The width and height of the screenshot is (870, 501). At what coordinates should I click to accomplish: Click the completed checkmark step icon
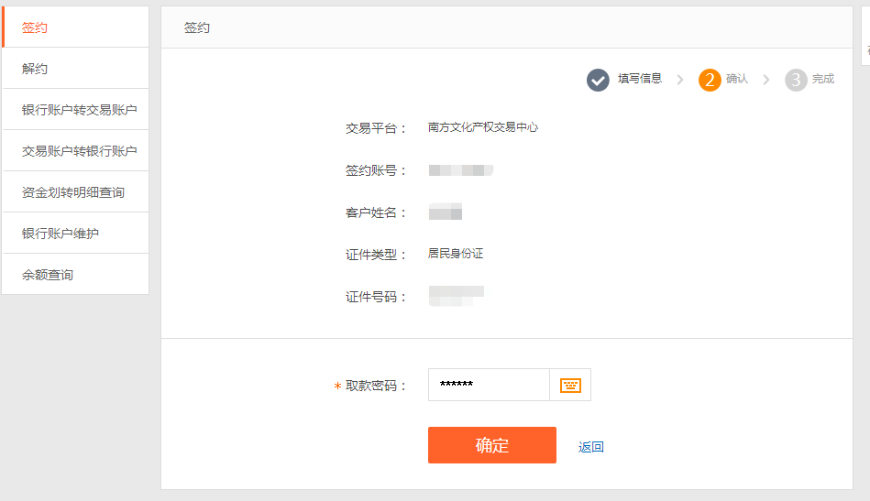(598, 81)
